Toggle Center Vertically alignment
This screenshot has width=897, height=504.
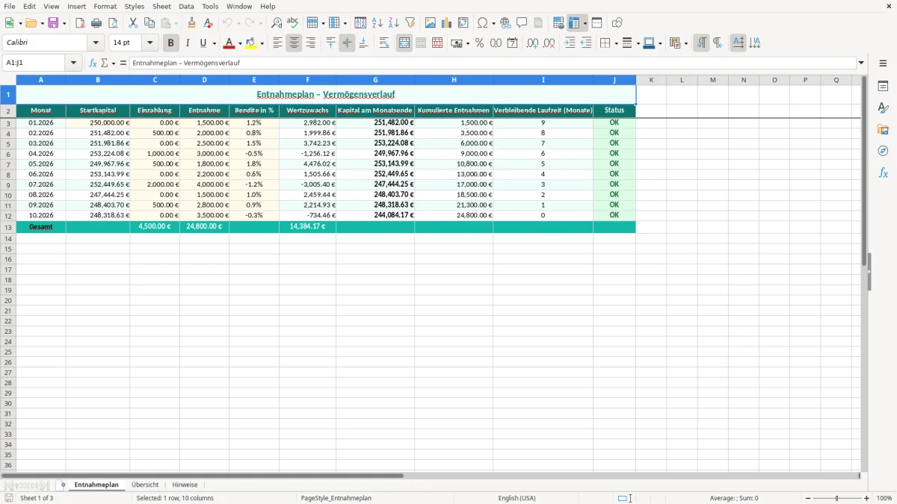(347, 43)
